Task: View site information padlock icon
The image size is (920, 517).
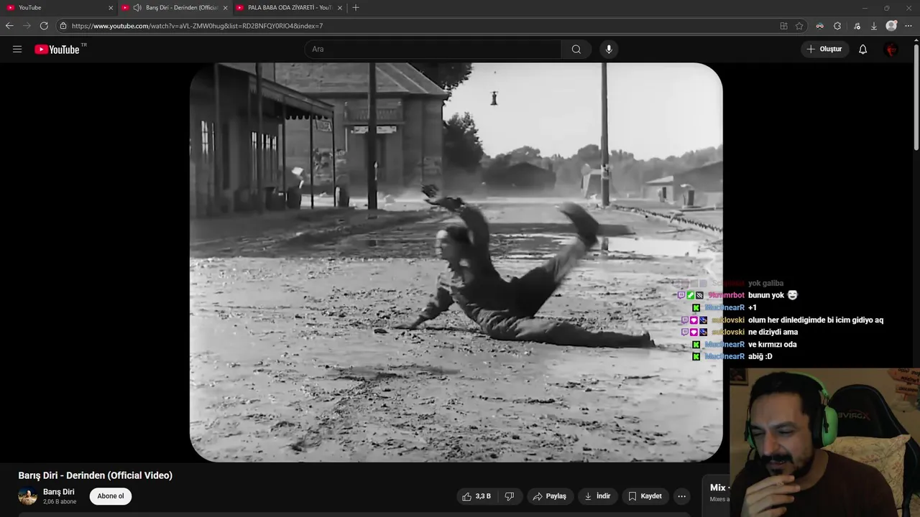Action: click(x=63, y=26)
